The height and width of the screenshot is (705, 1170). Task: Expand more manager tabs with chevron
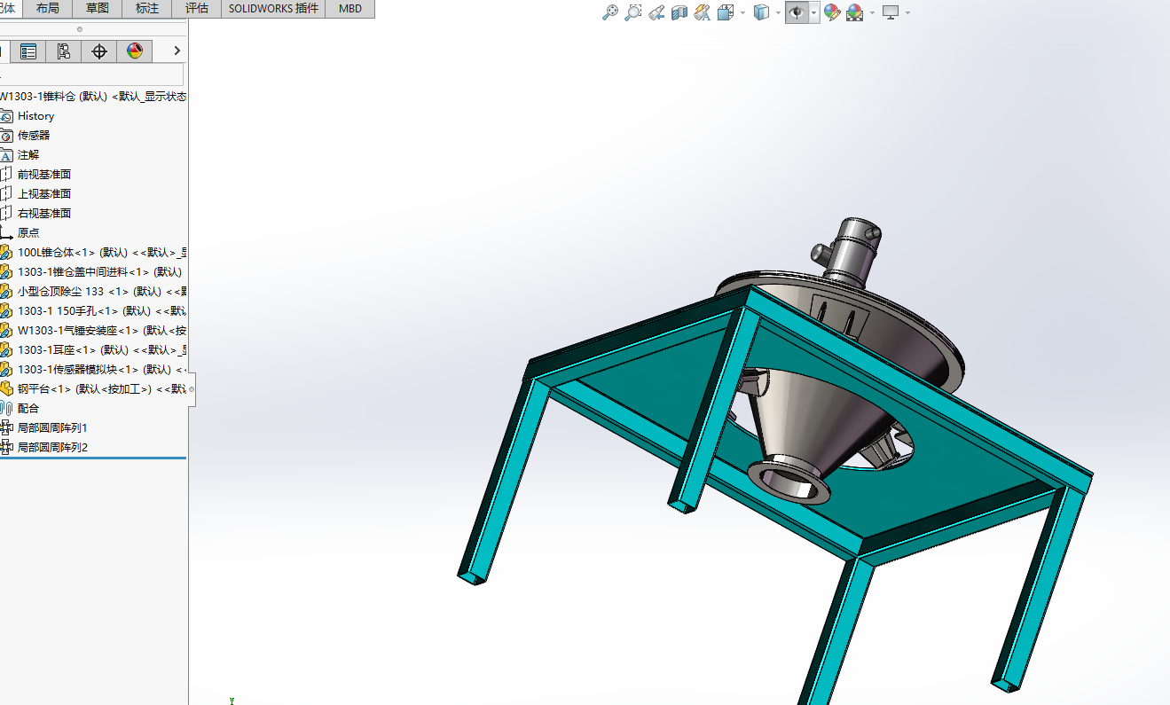[x=177, y=51]
